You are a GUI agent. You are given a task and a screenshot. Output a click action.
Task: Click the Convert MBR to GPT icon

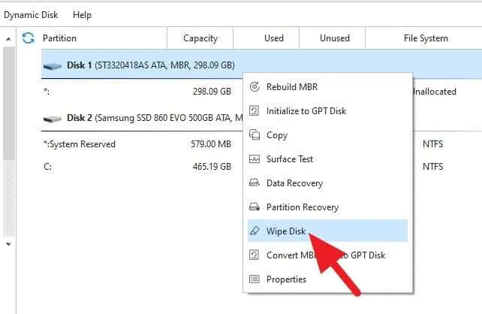point(255,255)
